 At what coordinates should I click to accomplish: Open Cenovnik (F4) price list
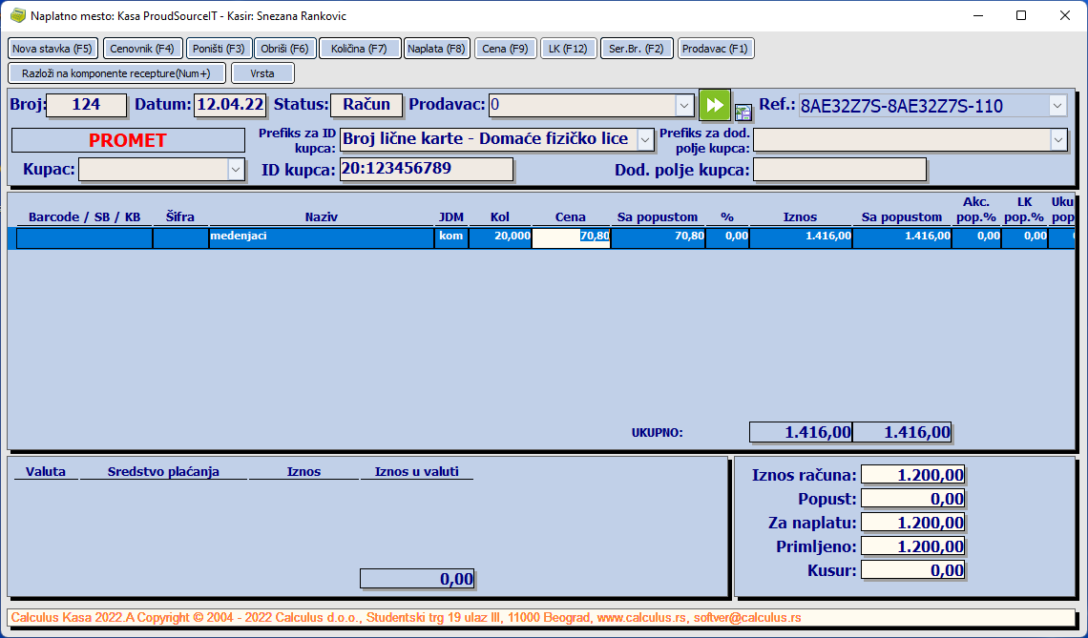pos(142,49)
